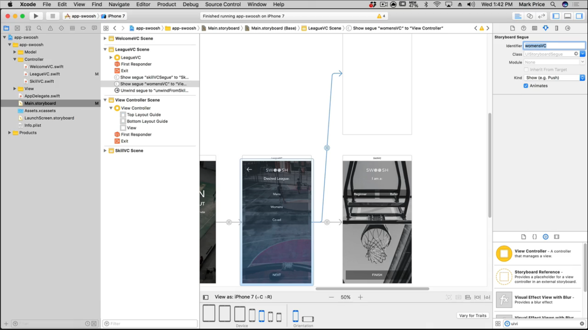Click the Stop button in toolbar
This screenshot has height=330, width=588.
point(53,16)
